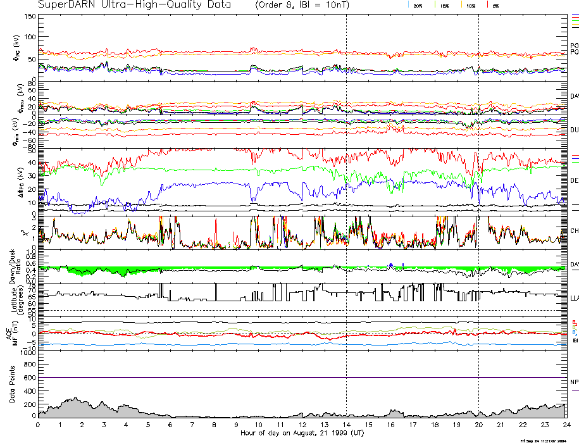The image size is (579, 443).
Task: Click the blue legend line beside ΔΦpc panel
Action: tap(575, 156)
